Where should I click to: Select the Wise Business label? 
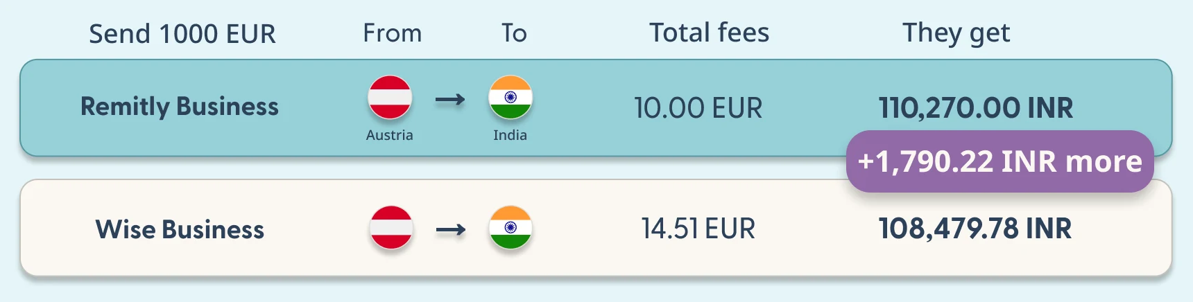[180, 229]
